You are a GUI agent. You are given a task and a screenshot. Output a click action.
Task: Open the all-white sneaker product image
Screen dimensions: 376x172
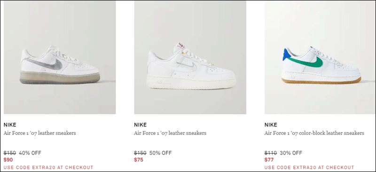tap(190, 57)
